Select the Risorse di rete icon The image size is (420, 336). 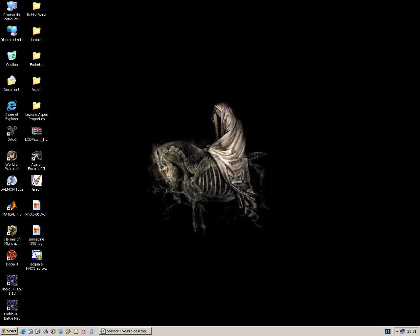[12, 34]
